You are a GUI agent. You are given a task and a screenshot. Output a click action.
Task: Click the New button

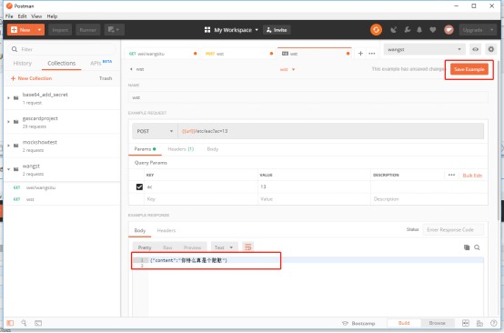coord(21,30)
